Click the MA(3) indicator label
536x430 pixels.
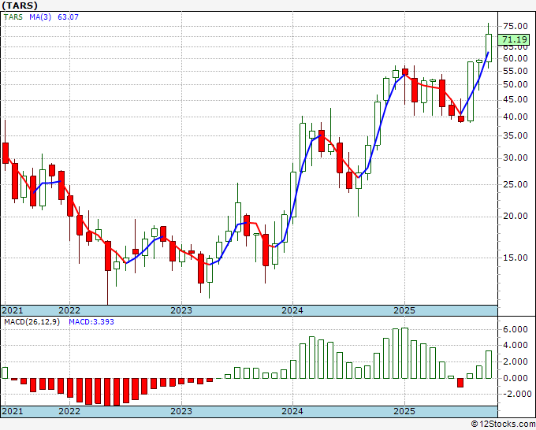point(40,17)
